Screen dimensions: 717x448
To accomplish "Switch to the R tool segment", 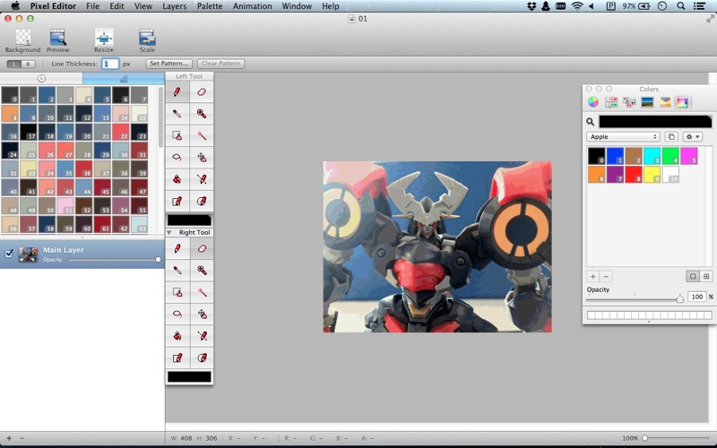I will point(29,64).
